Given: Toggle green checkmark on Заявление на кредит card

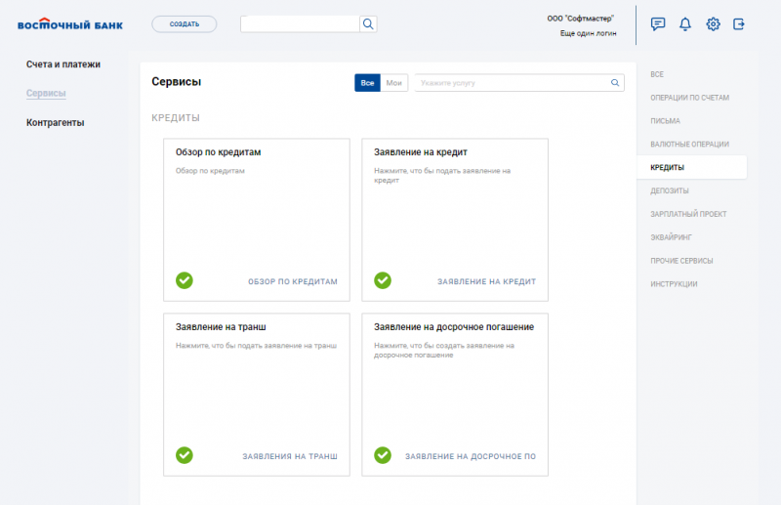Looking at the screenshot, I should [x=383, y=280].
